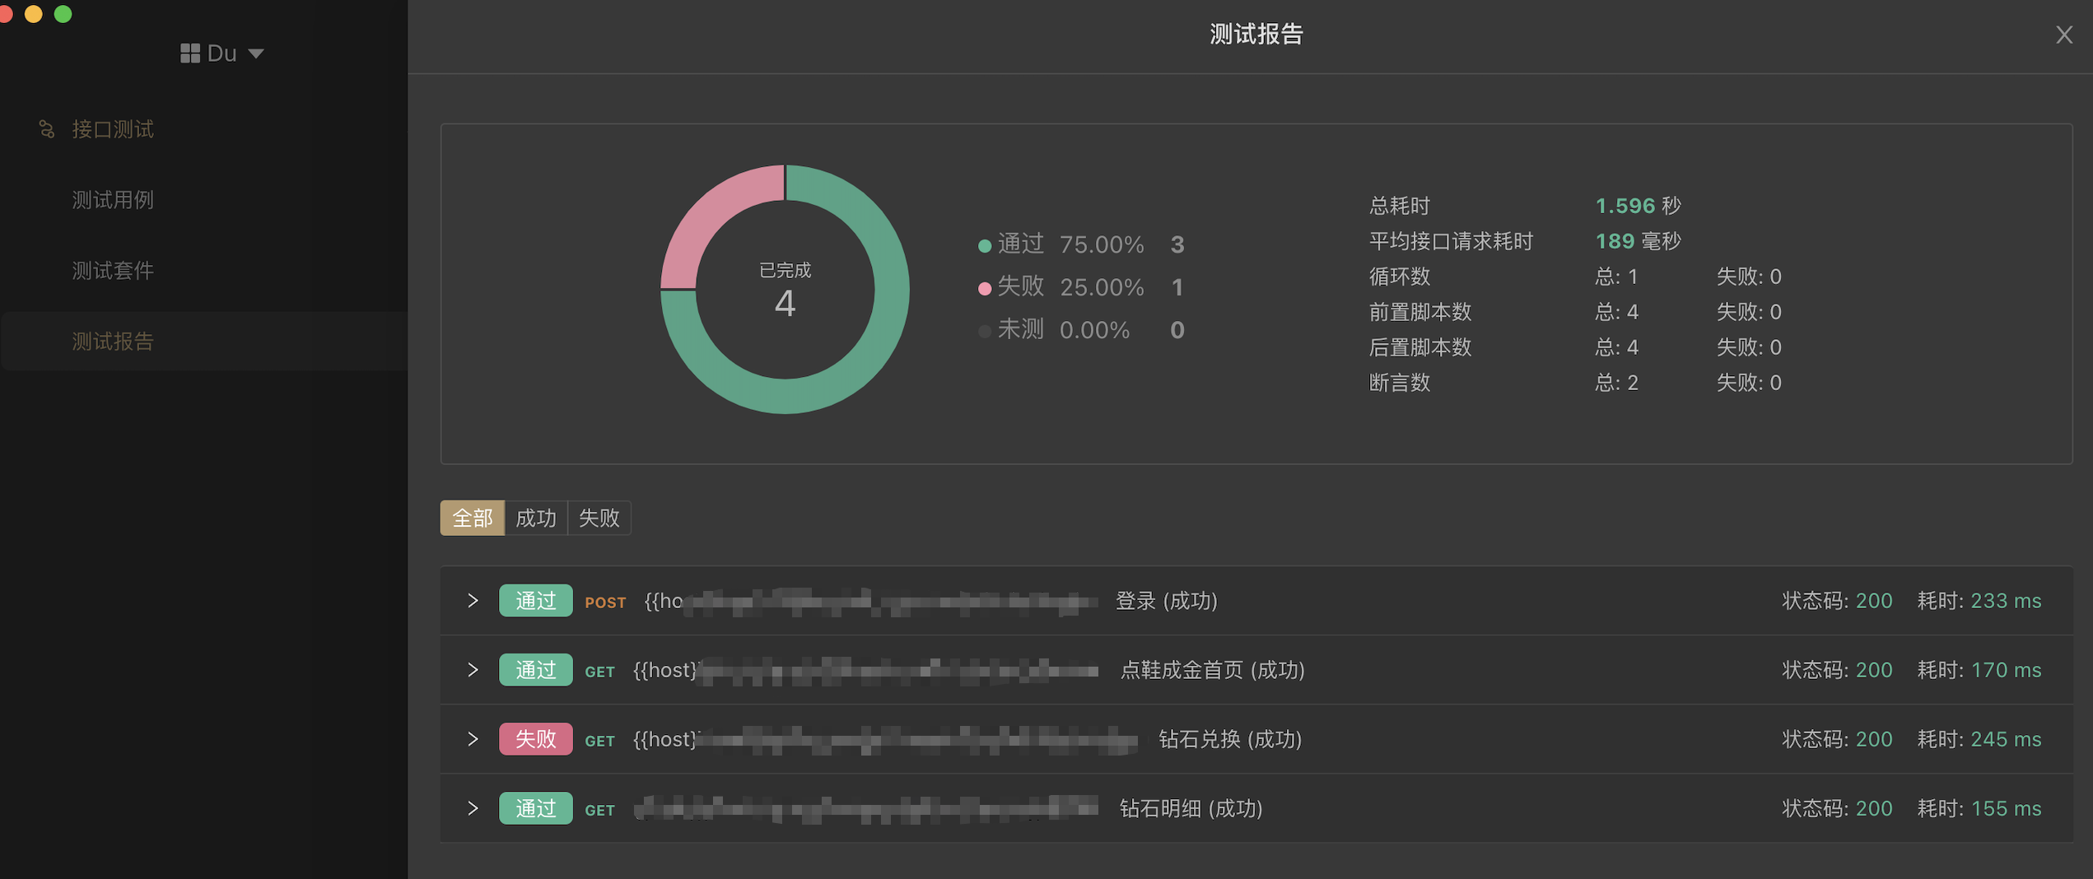
Task: Close the 测试报告 panel with X
Action: click(x=2063, y=35)
